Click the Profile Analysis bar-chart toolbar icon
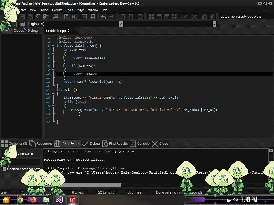Viewport: 274px width, 205px height. coord(204,17)
